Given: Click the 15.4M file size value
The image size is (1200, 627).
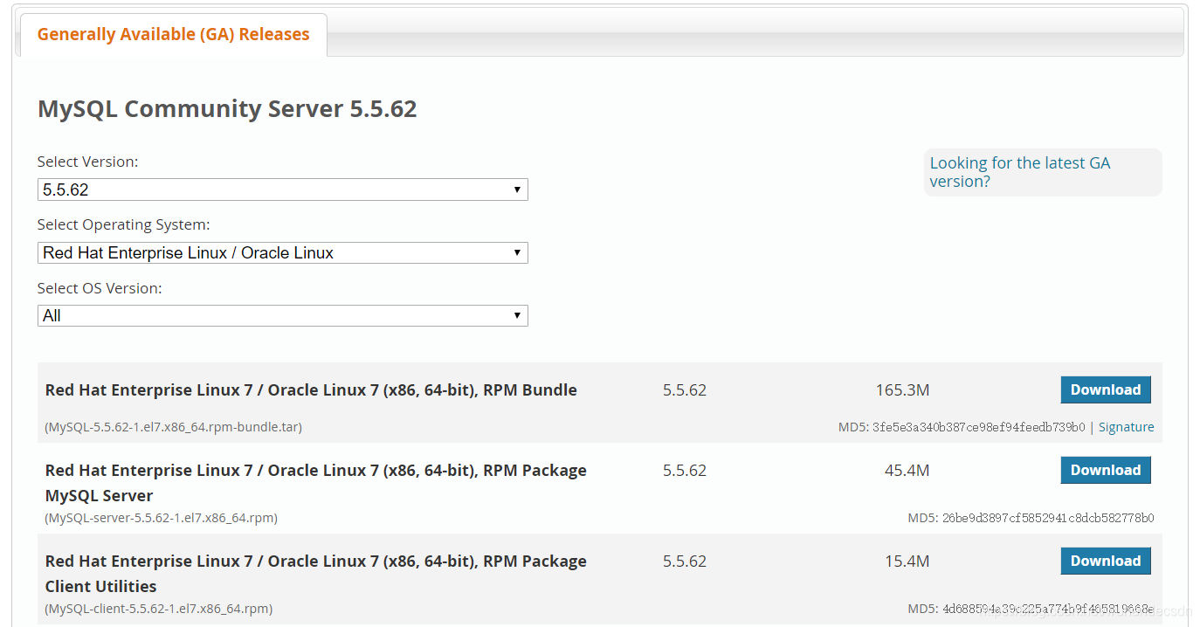Looking at the screenshot, I should pos(907,562).
